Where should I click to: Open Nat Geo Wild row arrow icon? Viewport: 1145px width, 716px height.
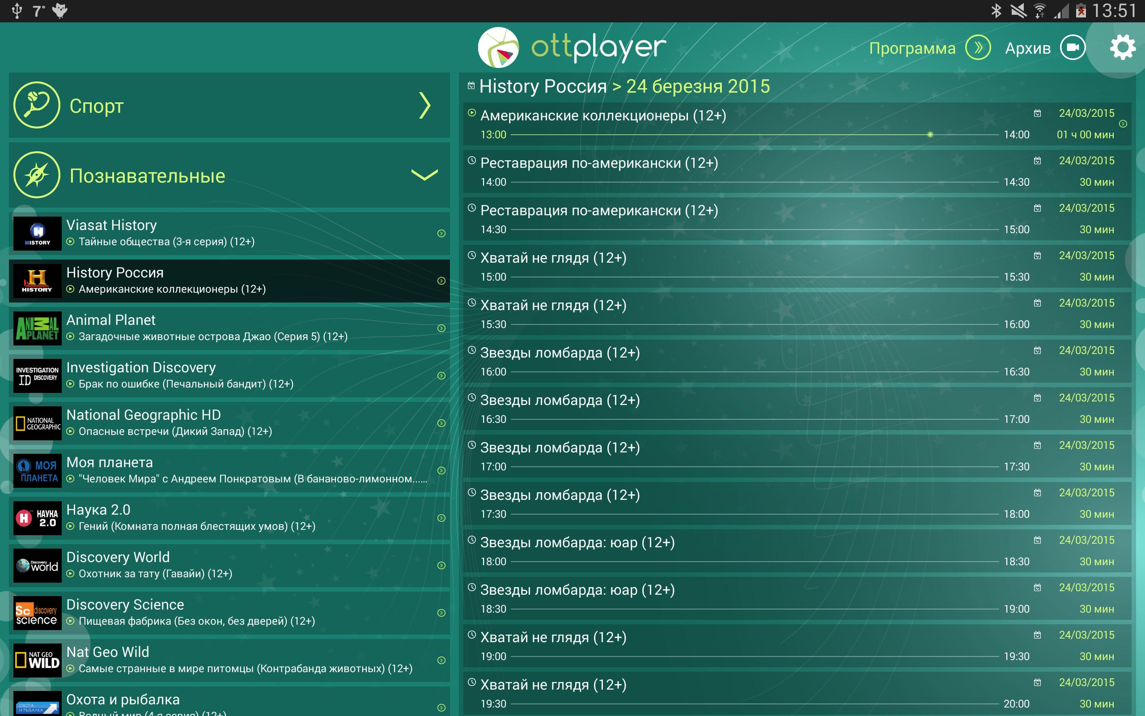coord(441,660)
